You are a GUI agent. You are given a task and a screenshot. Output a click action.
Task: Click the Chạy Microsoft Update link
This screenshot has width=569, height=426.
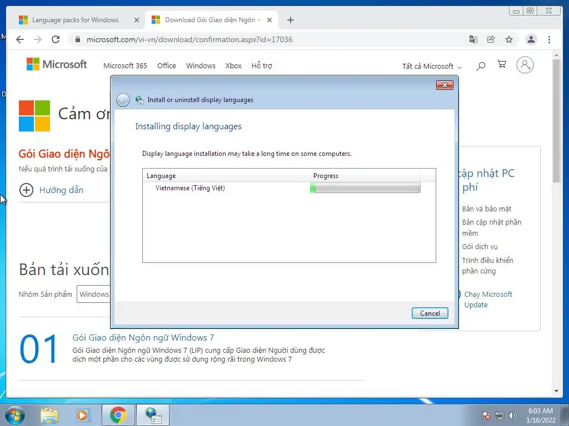point(488,299)
